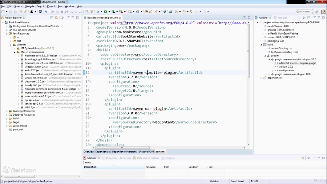327x184 pixels.
Task: Expand plugin maven-war-plugin in Outline
Action: pyautogui.click(x=269, y=74)
